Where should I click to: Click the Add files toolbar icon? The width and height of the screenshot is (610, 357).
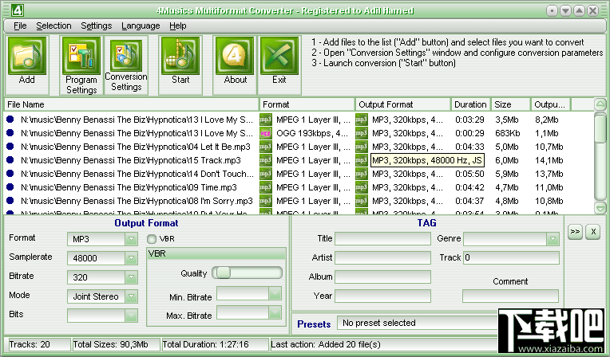click(27, 65)
